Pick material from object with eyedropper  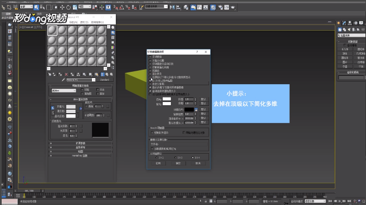(63, 80)
